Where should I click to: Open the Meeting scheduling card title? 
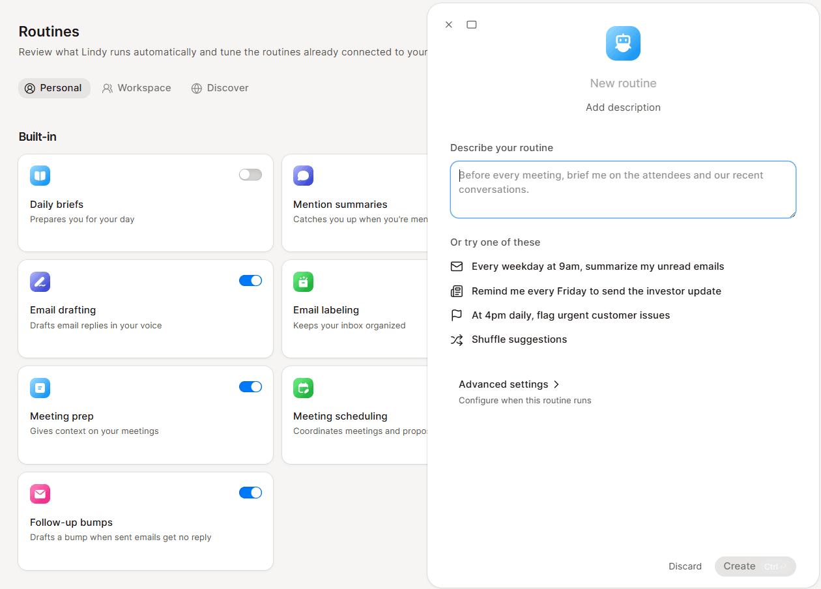(x=340, y=416)
